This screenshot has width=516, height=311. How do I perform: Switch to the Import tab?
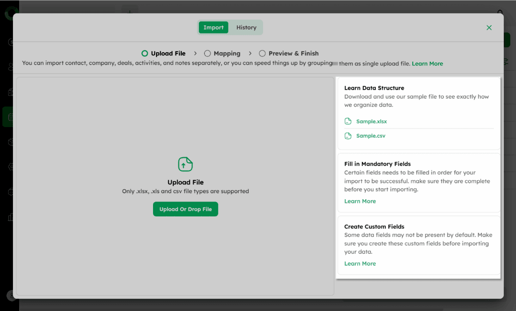click(213, 28)
